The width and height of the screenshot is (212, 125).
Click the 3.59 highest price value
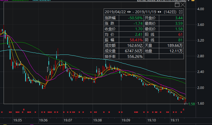(x=179, y=23)
